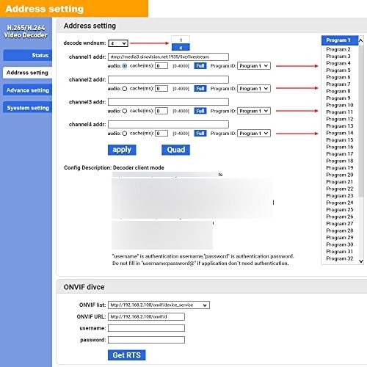
Task: Click the Get RTS button
Action: coord(126,355)
